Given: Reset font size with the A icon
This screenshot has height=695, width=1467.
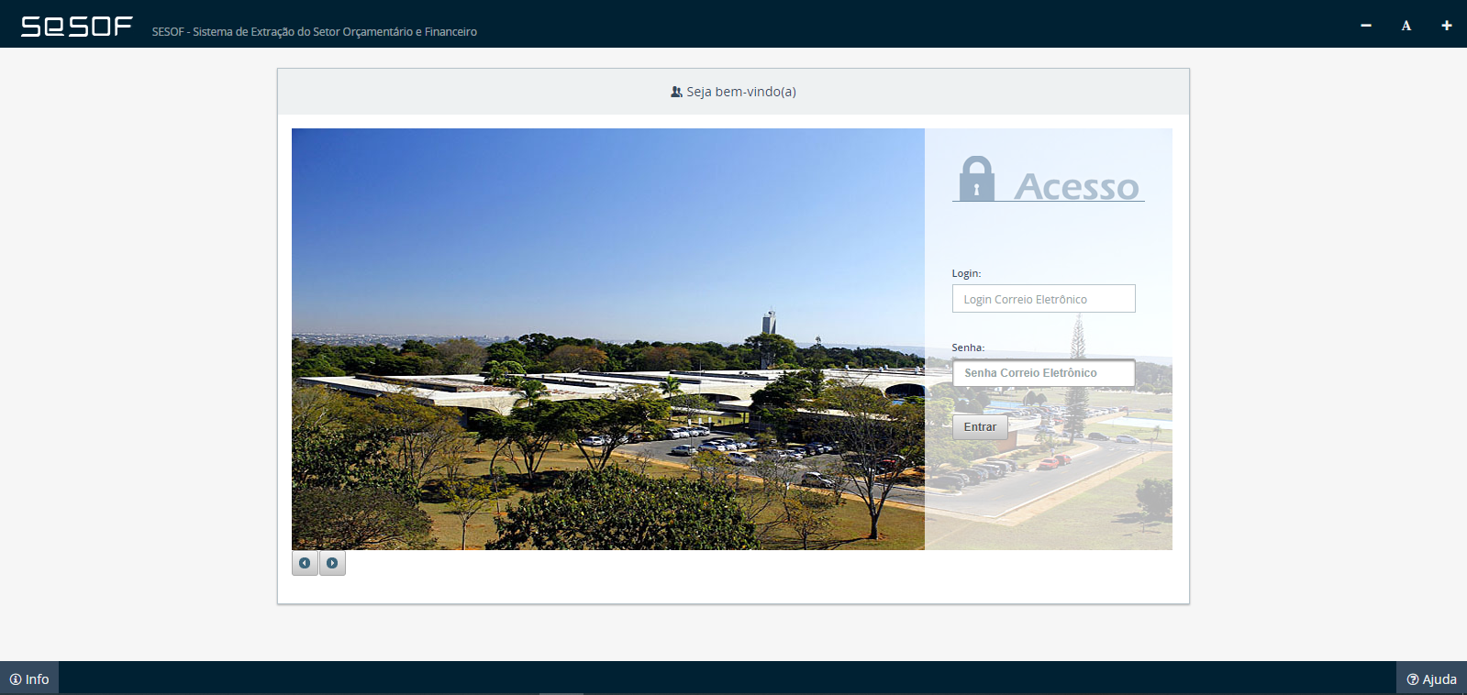Looking at the screenshot, I should 1406,26.
